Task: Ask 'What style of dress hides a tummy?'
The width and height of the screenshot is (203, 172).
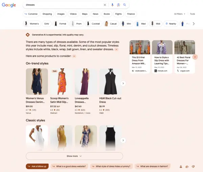Action: (111, 166)
